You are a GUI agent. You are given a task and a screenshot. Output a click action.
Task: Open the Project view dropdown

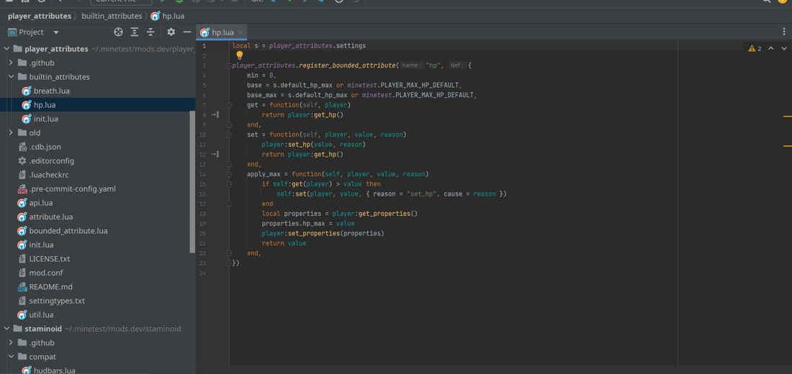pyautogui.click(x=55, y=32)
